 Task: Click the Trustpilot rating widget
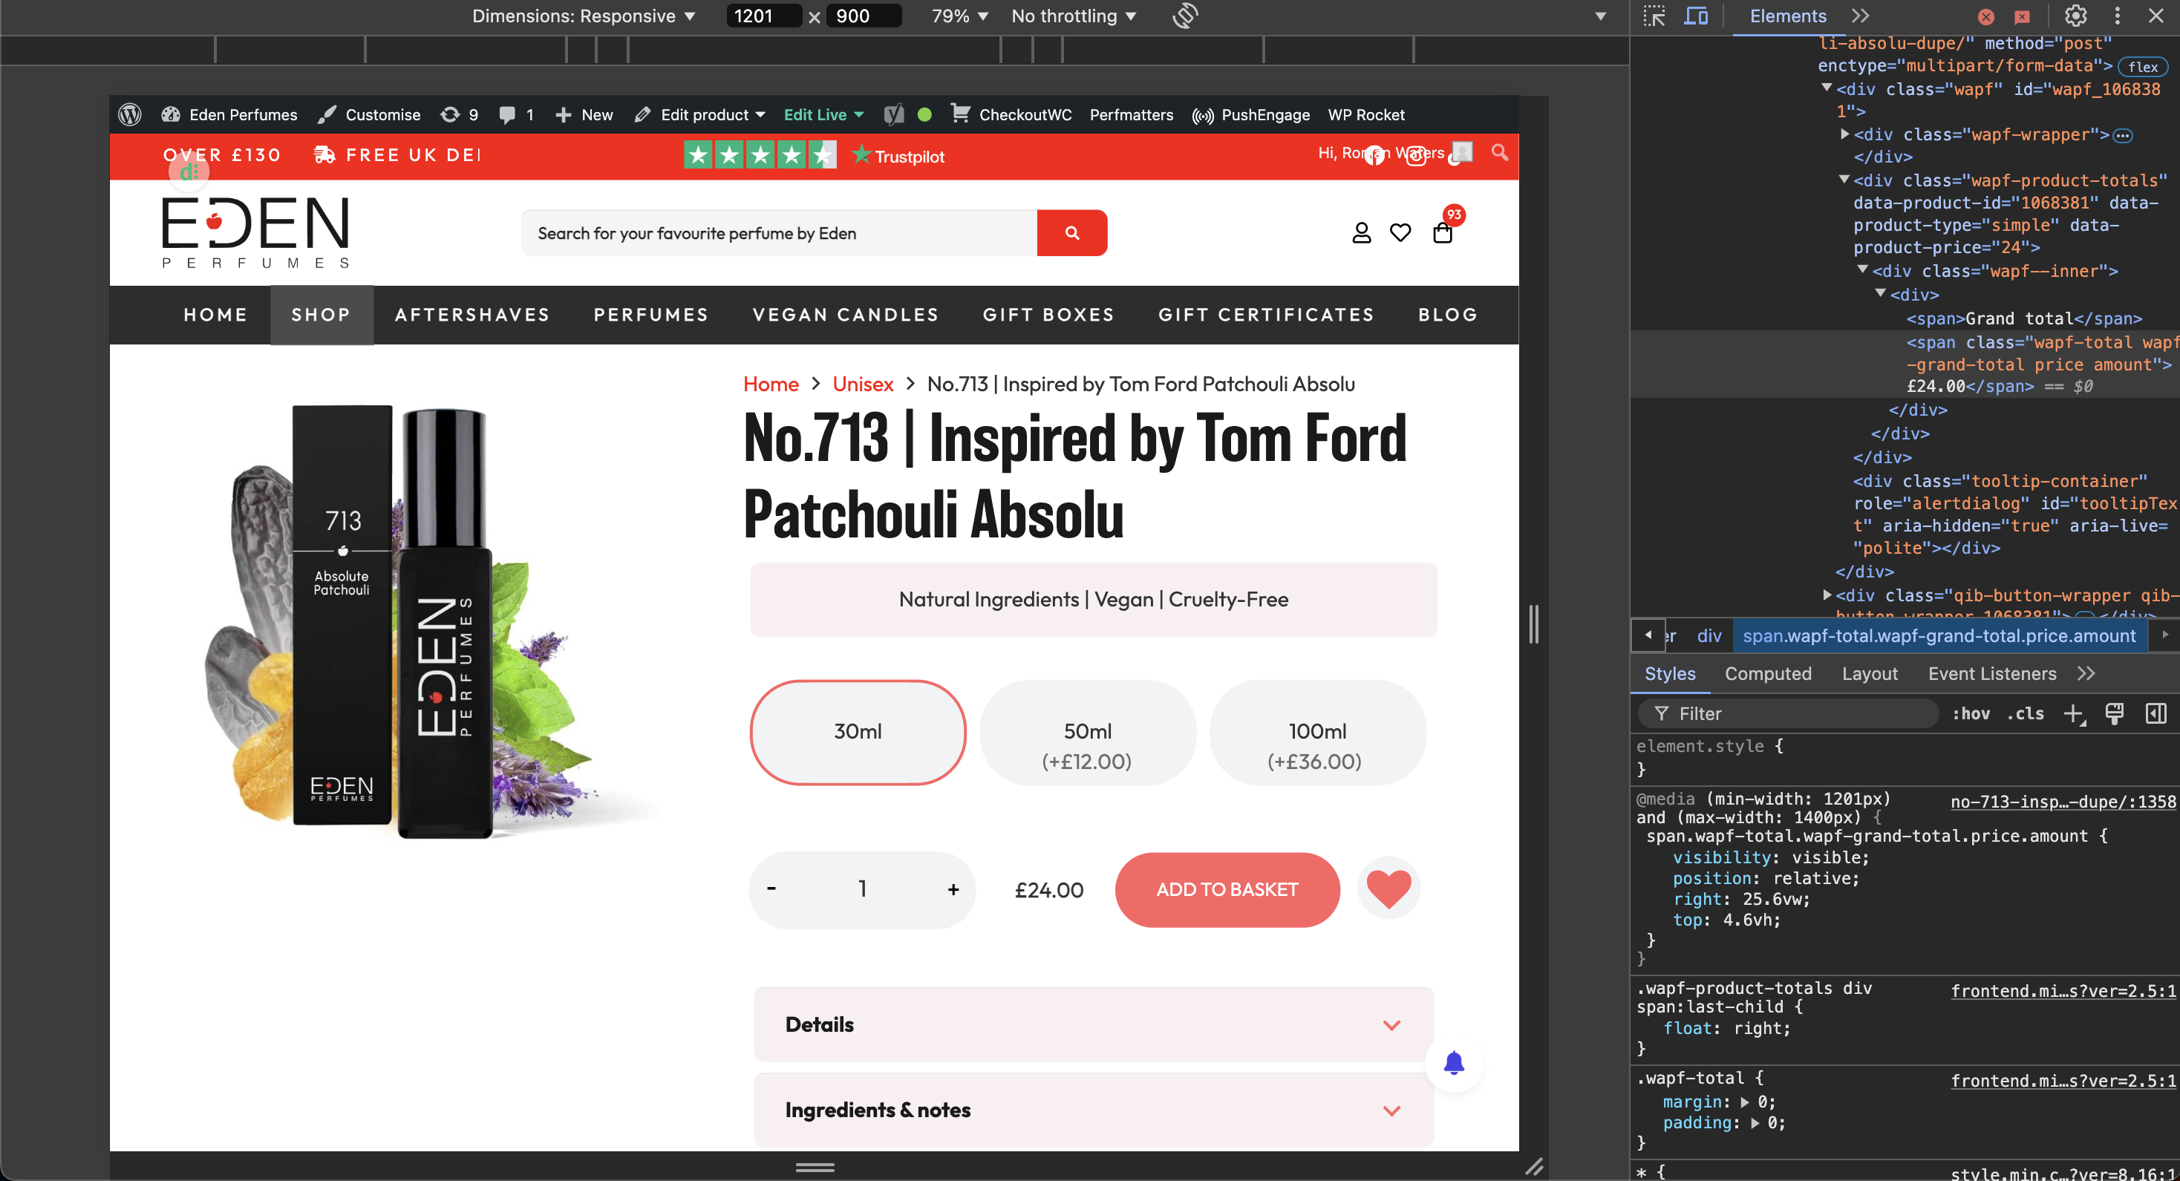pyautogui.click(x=814, y=156)
